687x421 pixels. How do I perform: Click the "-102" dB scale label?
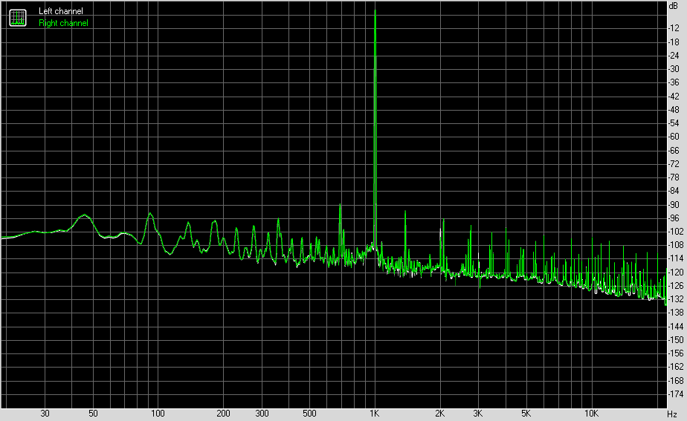675,232
